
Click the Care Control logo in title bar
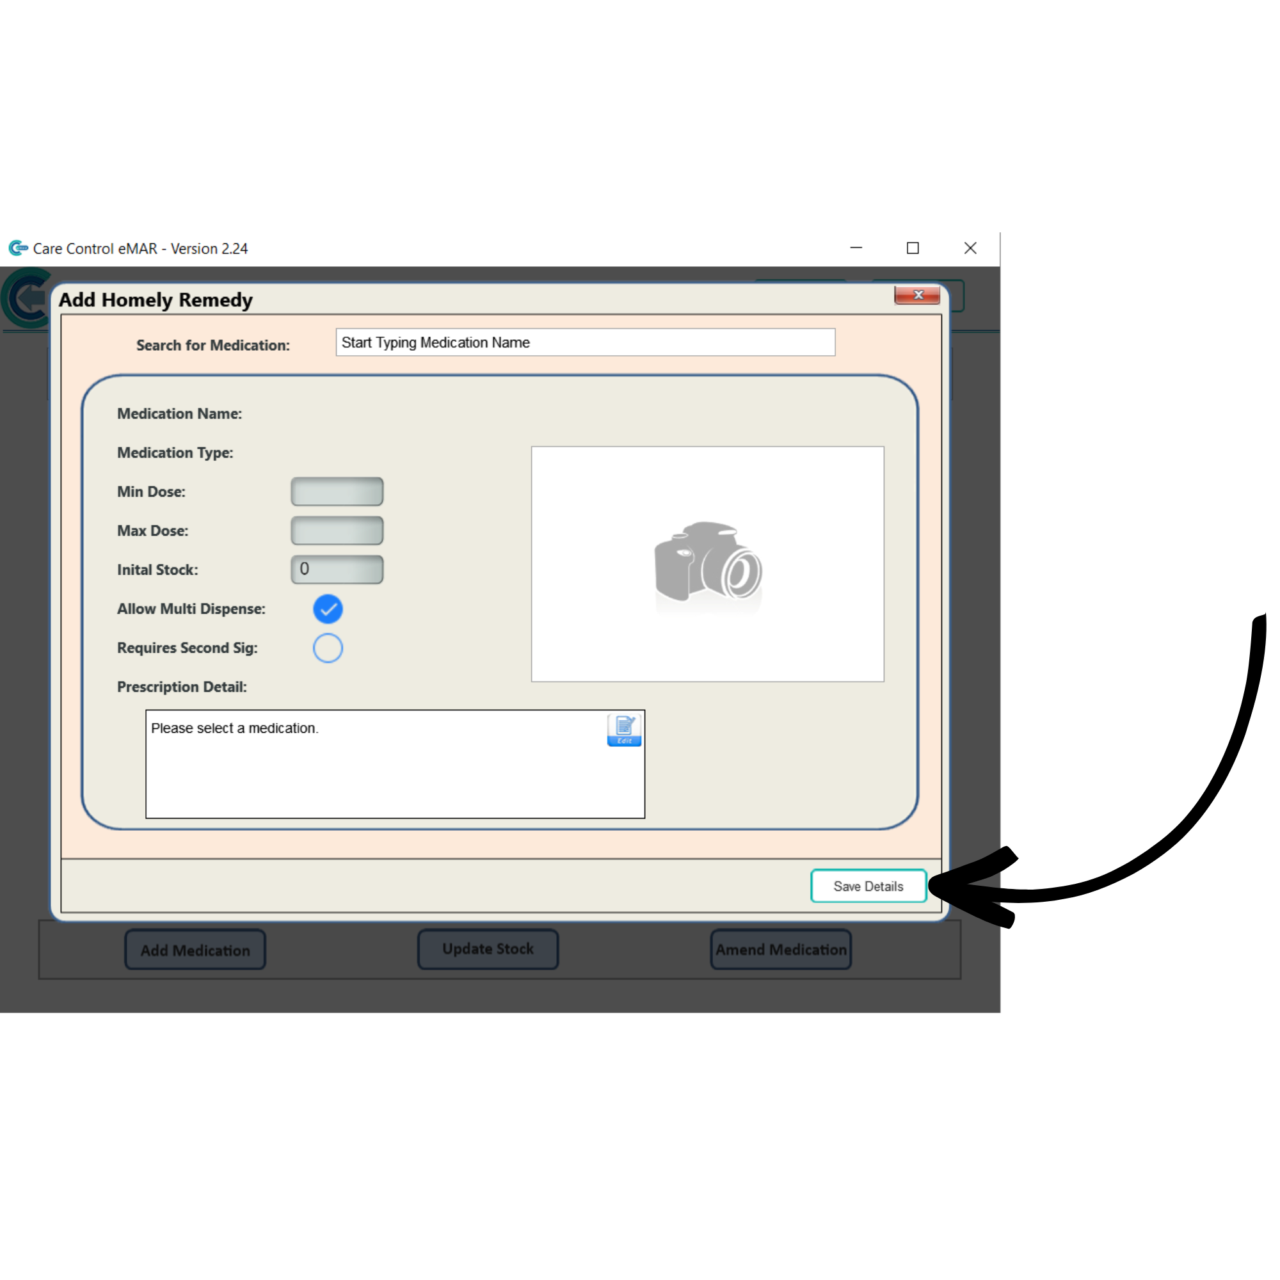coord(18,248)
